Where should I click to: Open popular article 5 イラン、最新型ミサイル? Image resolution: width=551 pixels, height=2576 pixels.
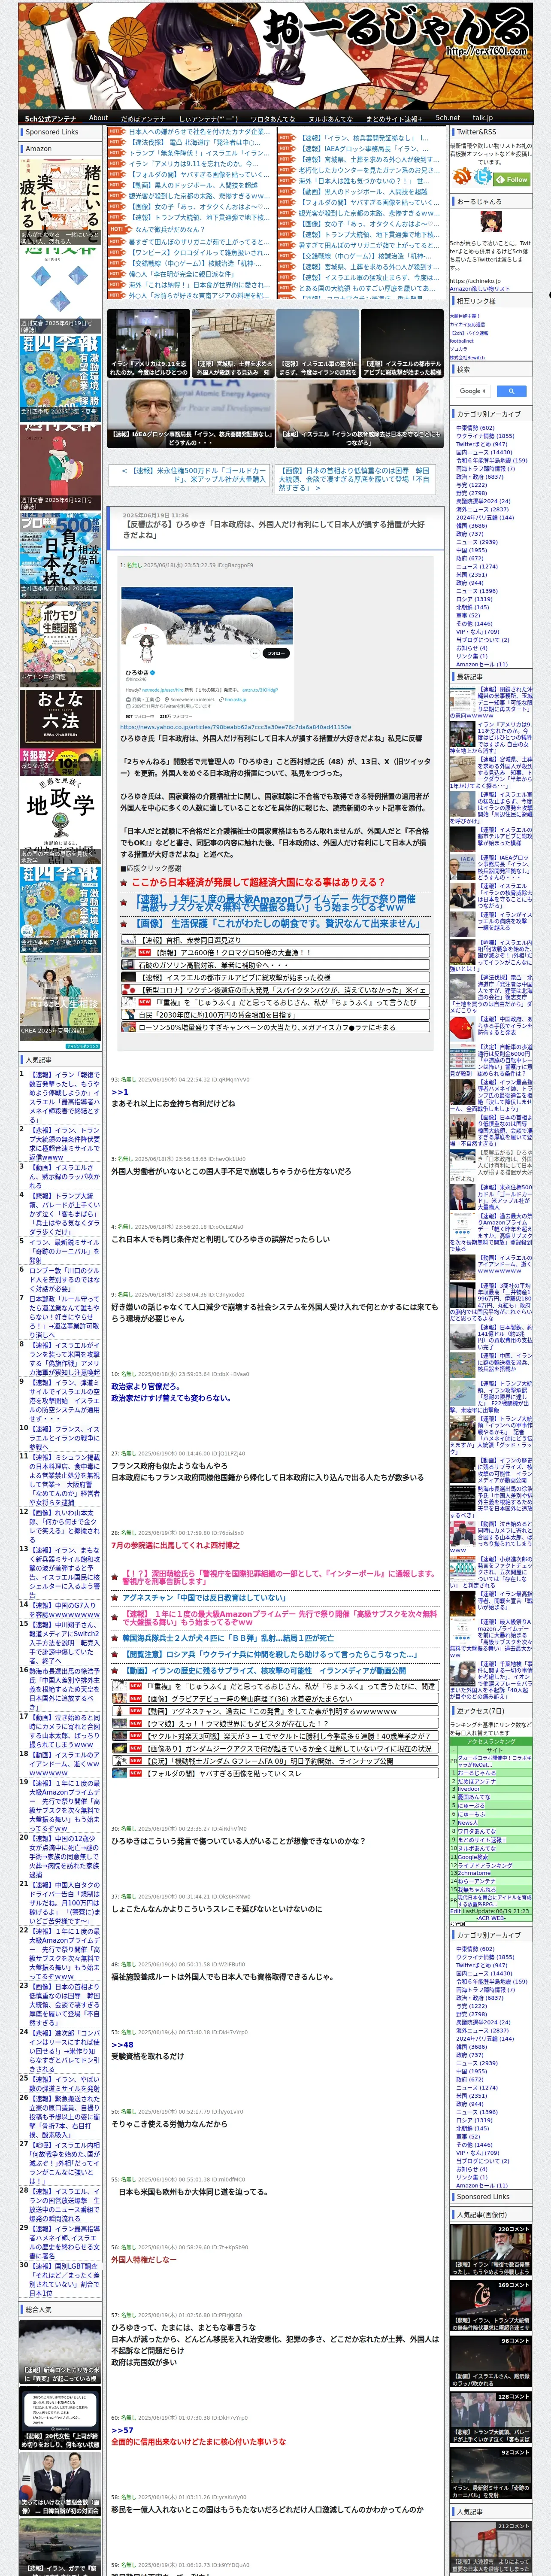coord(63,1251)
